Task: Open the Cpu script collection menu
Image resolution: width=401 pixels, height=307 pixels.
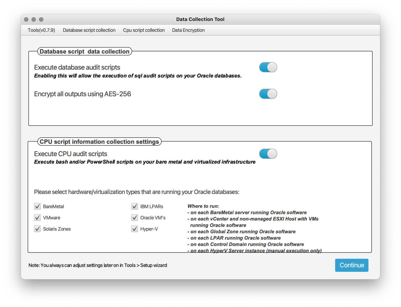Action: (144, 30)
